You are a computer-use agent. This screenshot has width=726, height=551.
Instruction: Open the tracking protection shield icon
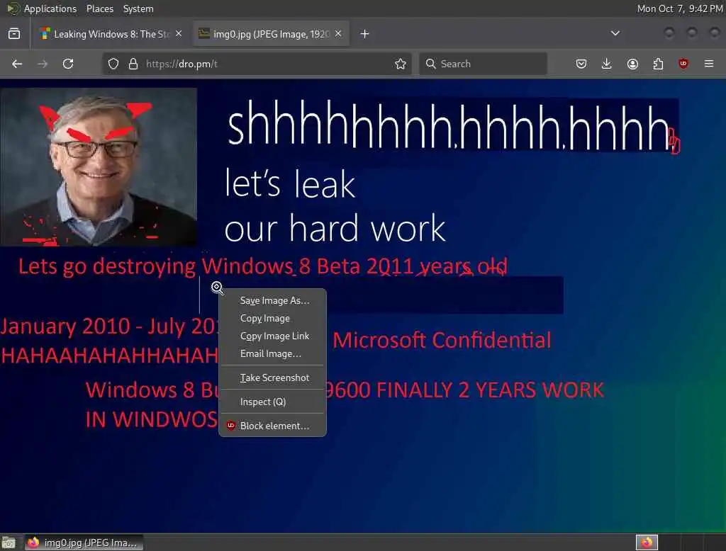pyautogui.click(x=113, y=64)
